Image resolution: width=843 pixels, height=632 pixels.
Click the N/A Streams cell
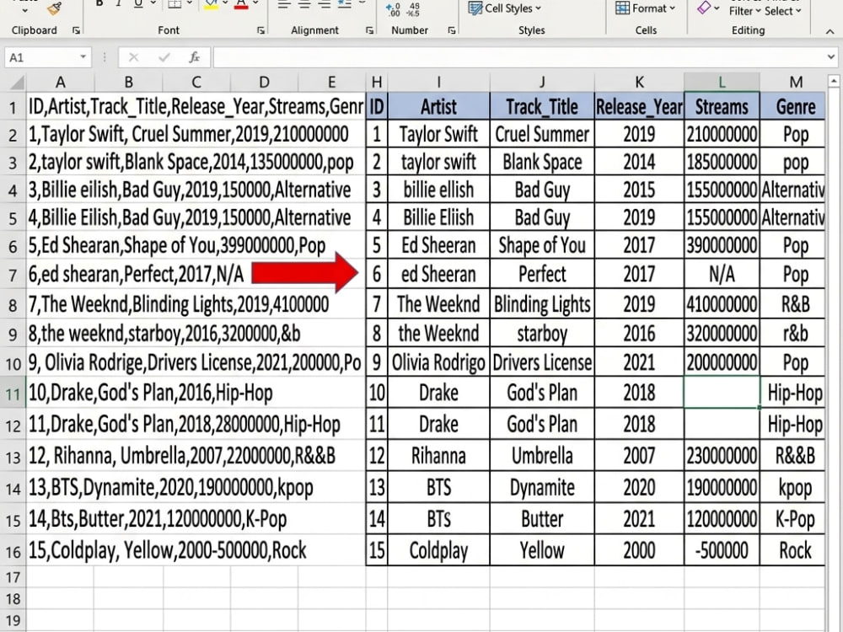click(722, 274)
